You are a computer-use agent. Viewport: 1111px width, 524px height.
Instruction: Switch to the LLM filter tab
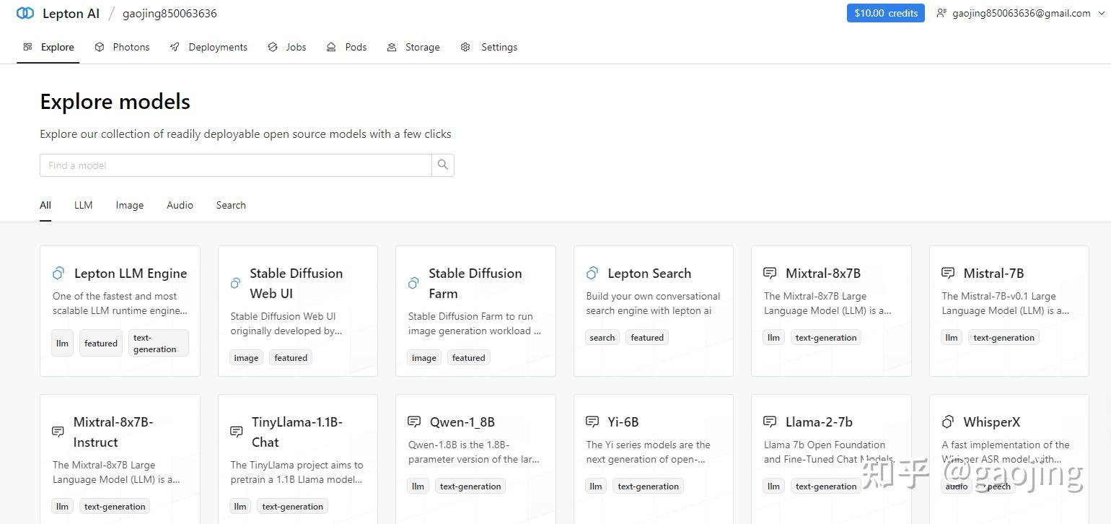click(83, 205)
